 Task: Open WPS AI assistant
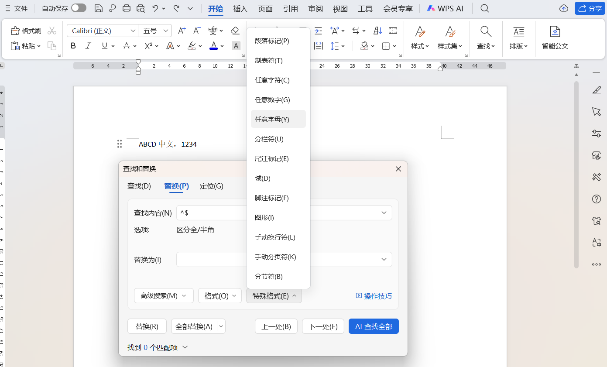click(445, 8)
